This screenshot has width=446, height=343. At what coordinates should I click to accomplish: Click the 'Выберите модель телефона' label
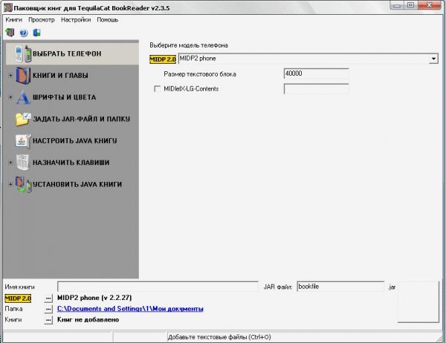[189, 45]
